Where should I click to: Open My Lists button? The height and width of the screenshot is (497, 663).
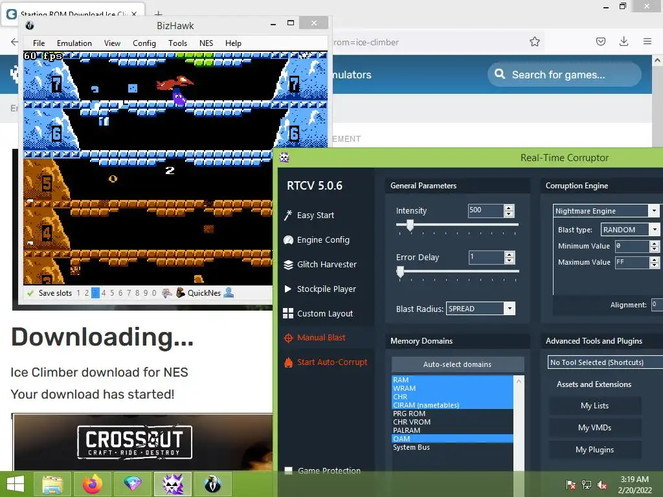(x=594, y=406)
